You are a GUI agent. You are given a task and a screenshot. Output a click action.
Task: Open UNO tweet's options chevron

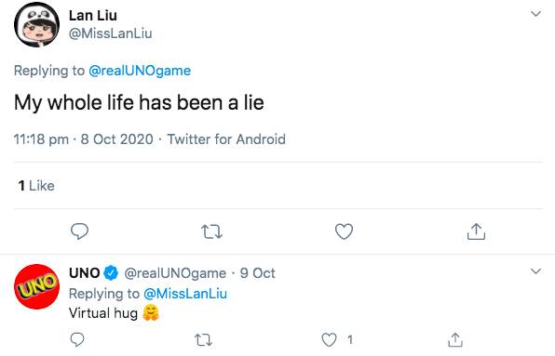coord(535,271)
